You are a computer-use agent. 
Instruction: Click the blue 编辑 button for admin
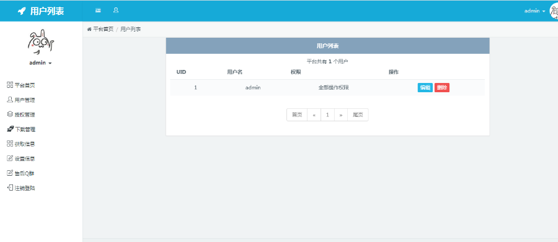[425, 88]
